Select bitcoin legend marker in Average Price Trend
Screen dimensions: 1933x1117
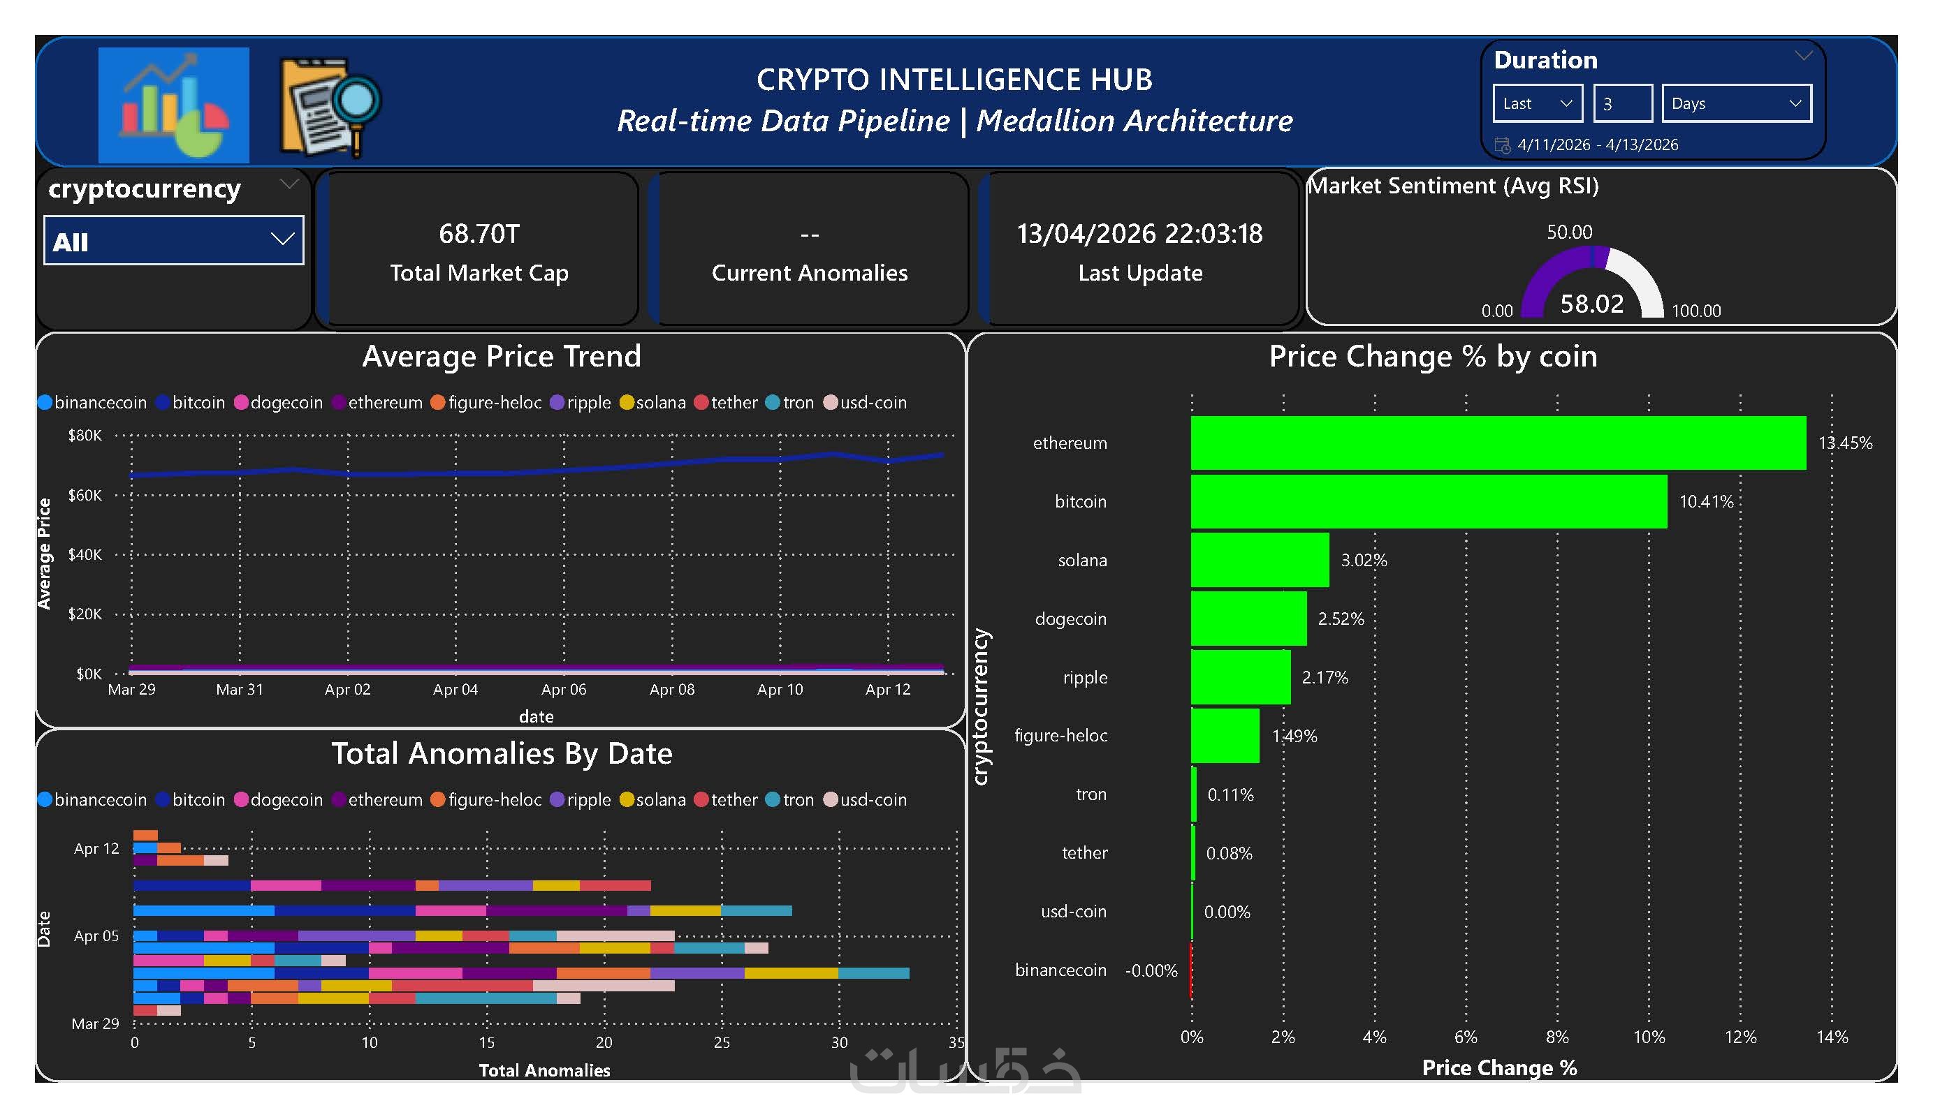163,403
